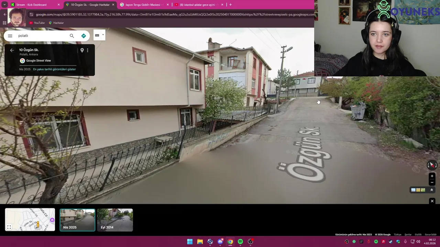Click the Pegman on the minimap
440x247 pixels.
38,225
